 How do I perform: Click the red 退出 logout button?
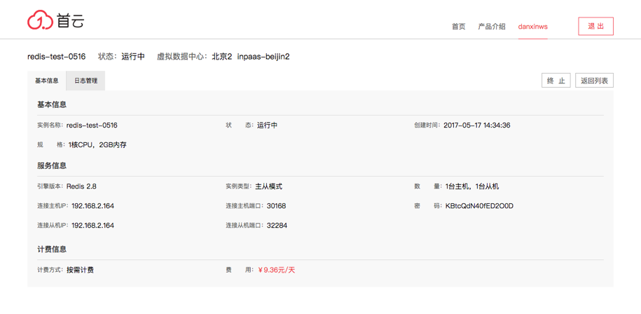(x=595, y=26)
